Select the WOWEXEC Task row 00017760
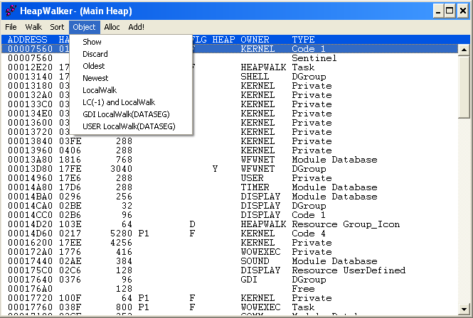Viewport: 473px width, 318px height. (x=230, y=307)
